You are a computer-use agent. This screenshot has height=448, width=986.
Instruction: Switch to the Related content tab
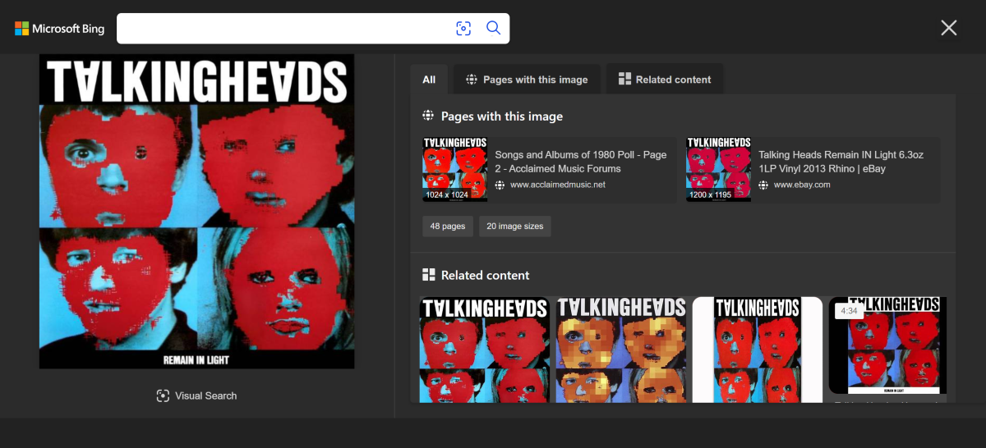click(665, 80)
